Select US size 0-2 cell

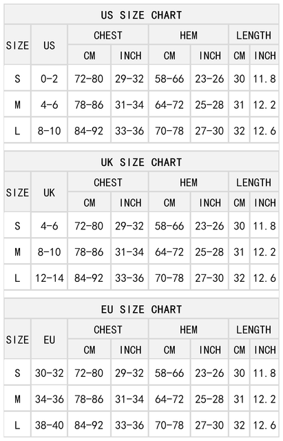pyautogui.click(x=49, y=79)
